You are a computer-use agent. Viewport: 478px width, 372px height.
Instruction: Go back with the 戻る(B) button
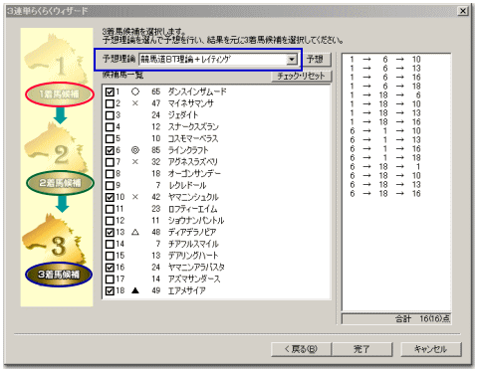point(301,349)
